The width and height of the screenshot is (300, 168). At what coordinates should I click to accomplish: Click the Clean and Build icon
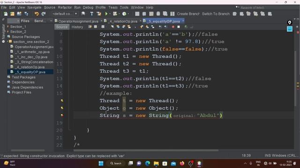pyautogui.click(x=99, y=14)
